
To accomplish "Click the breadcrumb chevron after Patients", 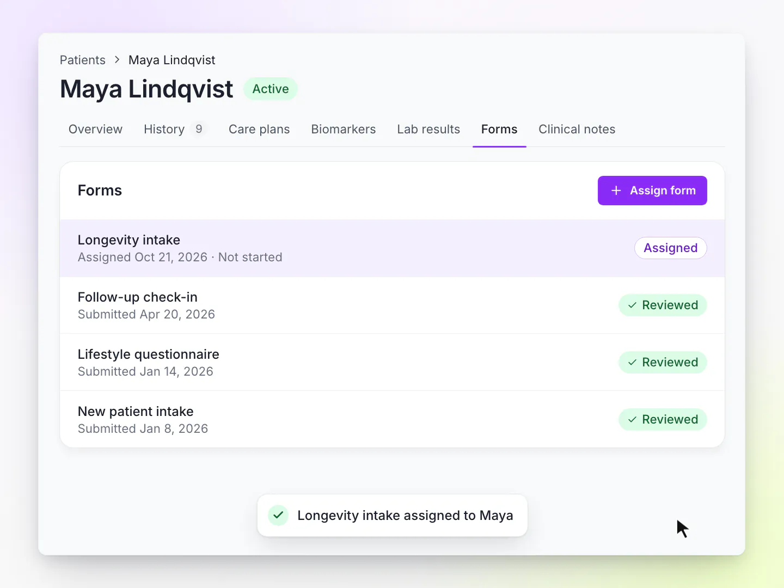I will tap(117, 60).
